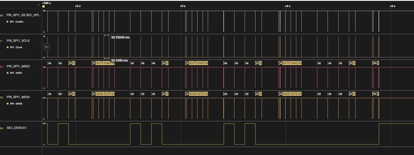Click the +5 s time ruler mark
The image size is (414, 155).
pos(392,6)
